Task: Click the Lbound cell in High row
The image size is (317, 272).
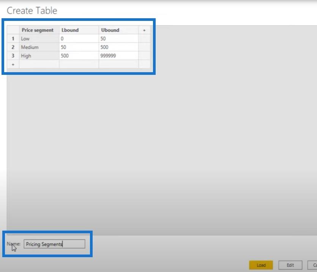Action: tap(79, 55)
